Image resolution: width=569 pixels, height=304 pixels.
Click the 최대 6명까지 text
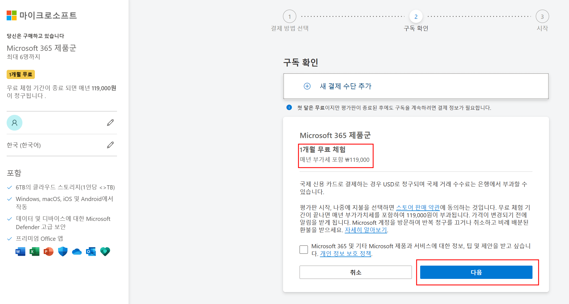click(x=24, y=57)
